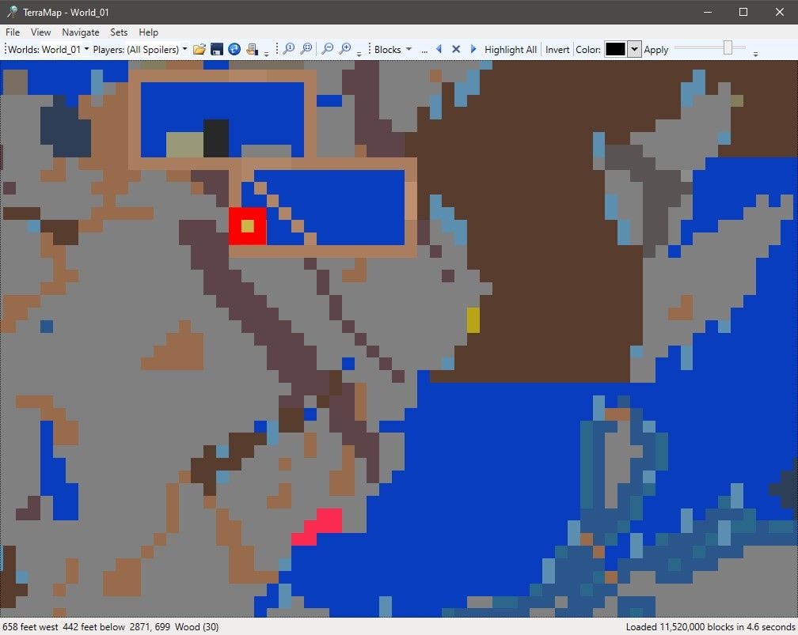Click the ellipsis button next to Blocks
Image resolution: width=798 pixels, height=635 pixels.
pos(424,50)
